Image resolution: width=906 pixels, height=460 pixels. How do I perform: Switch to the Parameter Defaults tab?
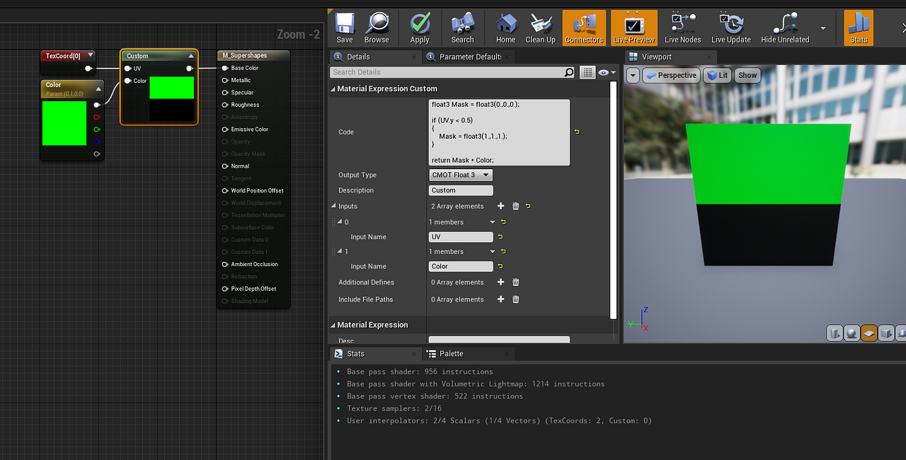coord(470,57)
